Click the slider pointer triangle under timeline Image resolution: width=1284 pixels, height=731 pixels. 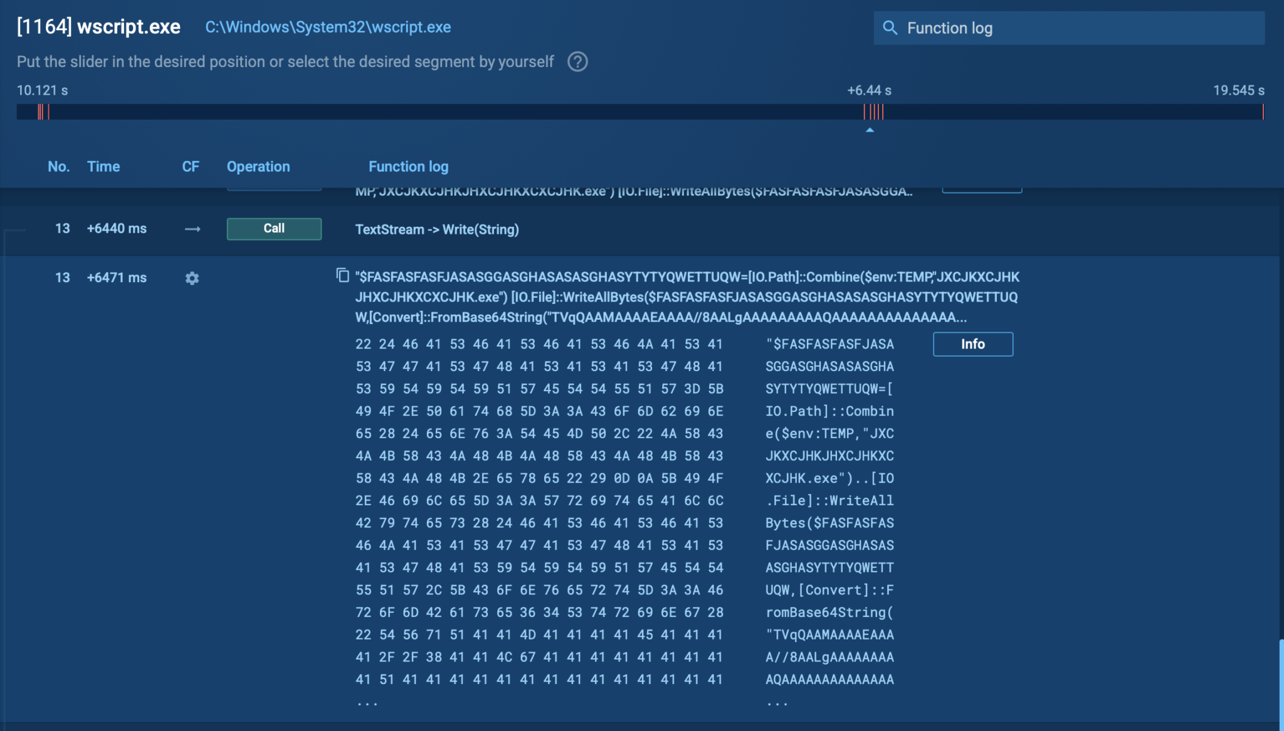(x=870, y=130)
